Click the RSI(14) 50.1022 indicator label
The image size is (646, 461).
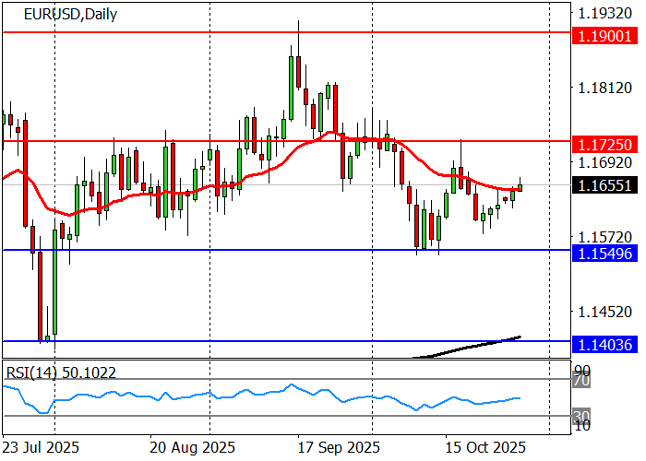point(64,371)
